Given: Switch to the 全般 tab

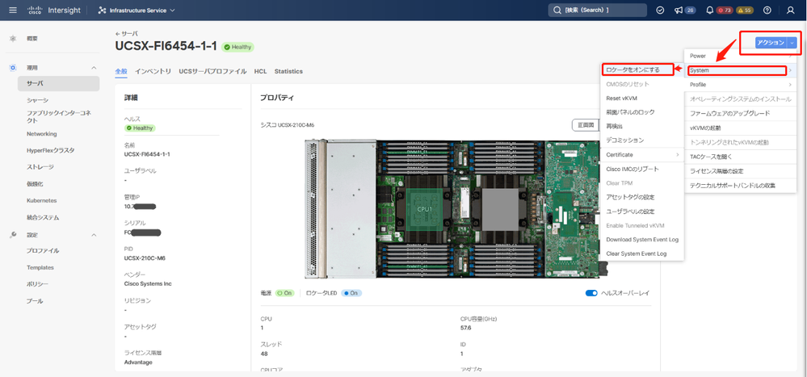Looking at the screenshot, I should click(121, 72).
